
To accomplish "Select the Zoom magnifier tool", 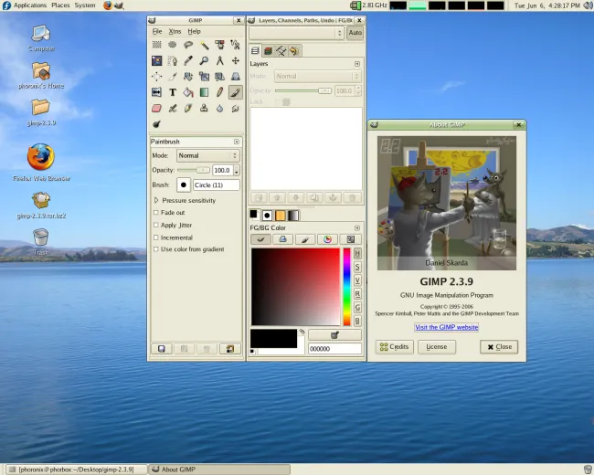I will pos(204,60).
